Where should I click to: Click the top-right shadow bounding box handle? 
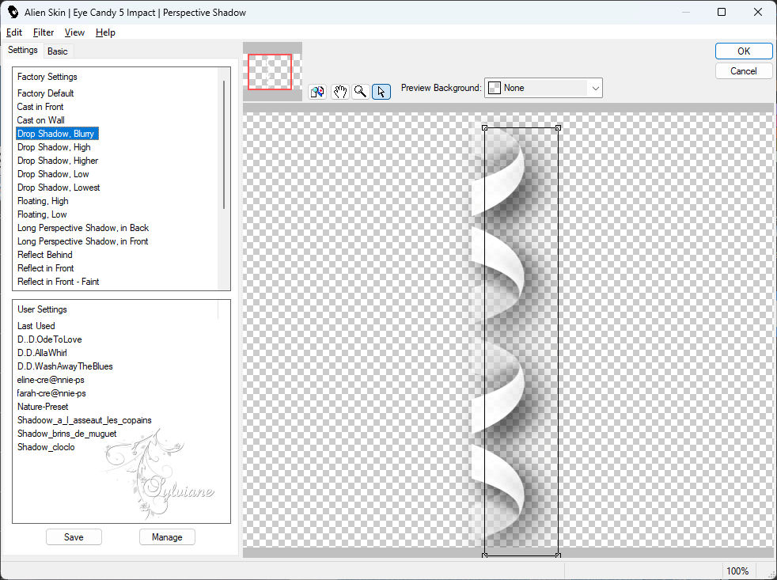558,128
